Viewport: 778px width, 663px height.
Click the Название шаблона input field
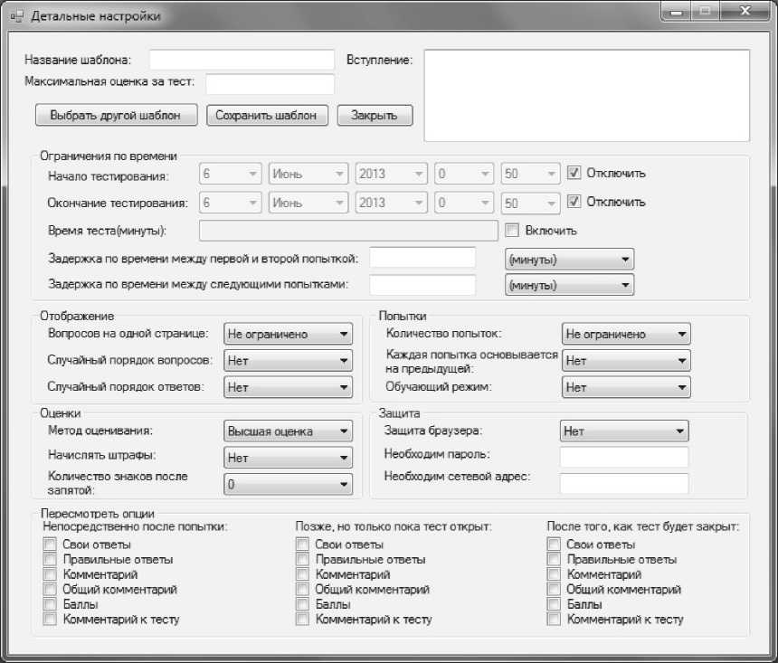[x=242, y=60]
